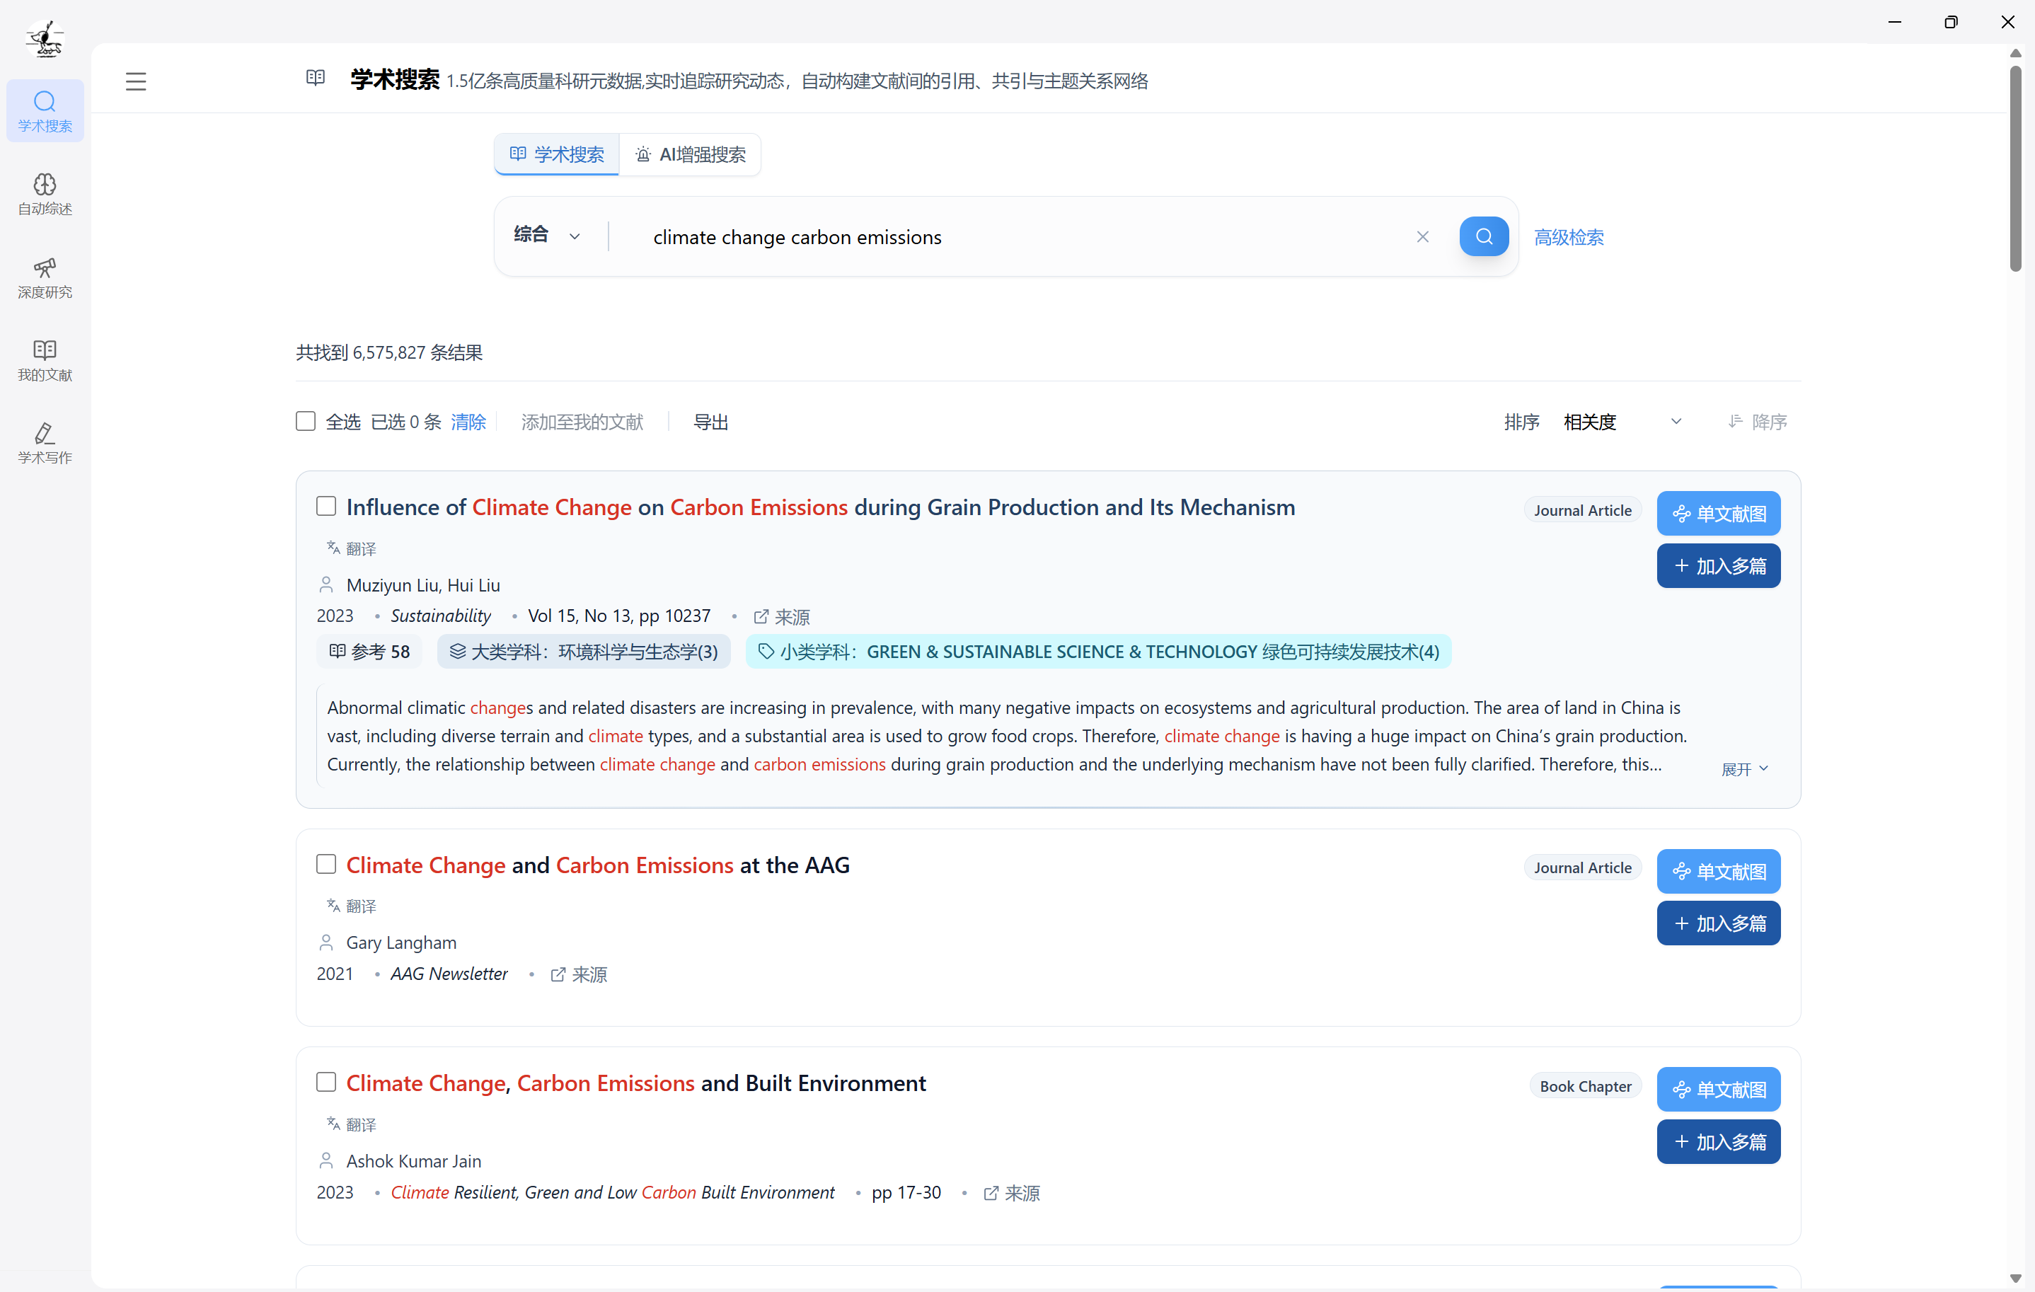This screenshot has width=2035, height=1292.
Task: Click 翻译 icon under the first article title
Action: 351,548
